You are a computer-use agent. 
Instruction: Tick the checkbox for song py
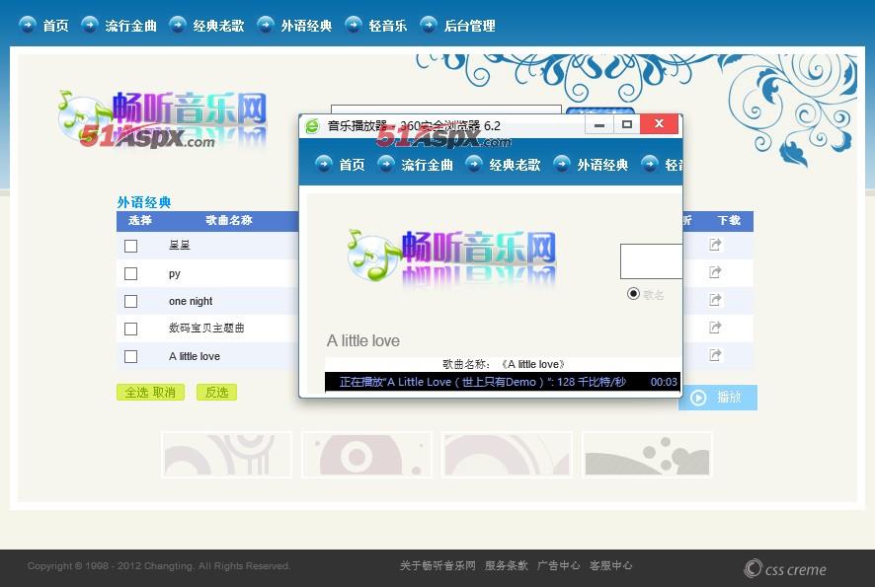[x=130, y=273]
